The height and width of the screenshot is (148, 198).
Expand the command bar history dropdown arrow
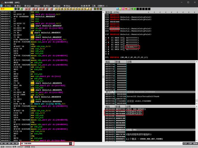[x=71, y=144]
